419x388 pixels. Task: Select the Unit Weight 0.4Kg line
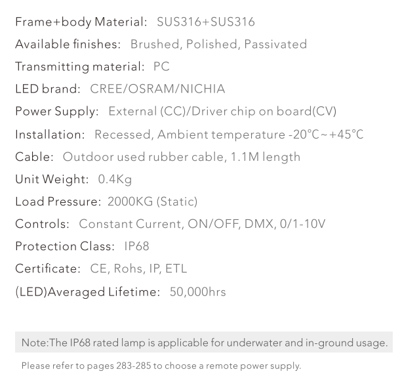tap(74, 179)
